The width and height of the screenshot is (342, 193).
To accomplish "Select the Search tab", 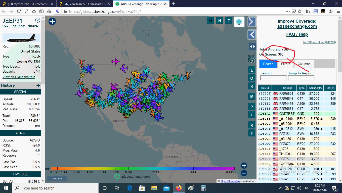I will (x=268, y=64).
